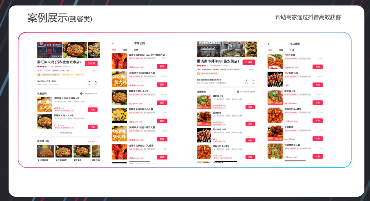Click the 收藏2千+ badge

[x=79, y=75]
